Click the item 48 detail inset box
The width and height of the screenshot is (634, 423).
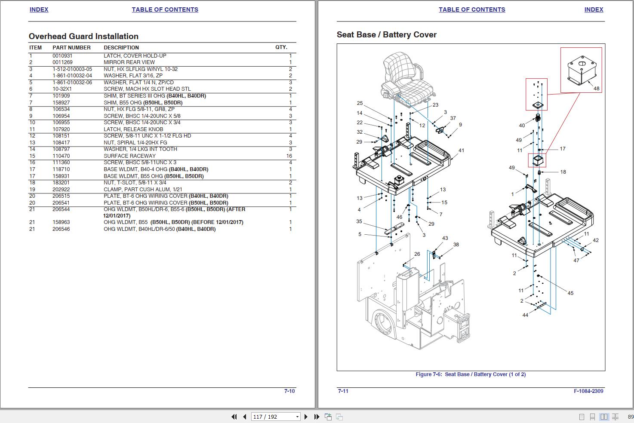581,70
